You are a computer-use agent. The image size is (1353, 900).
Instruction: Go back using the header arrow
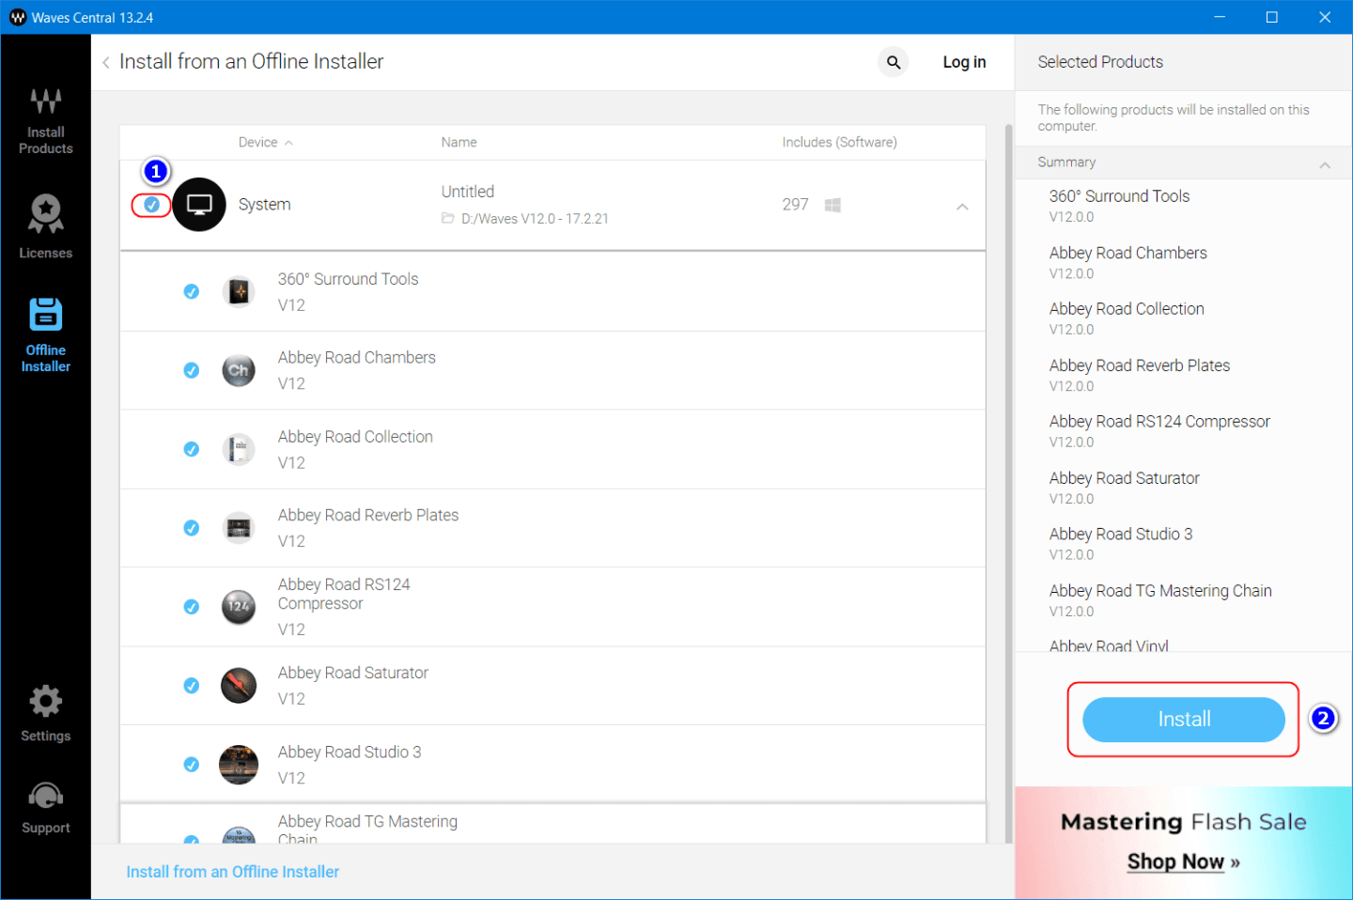tap(106, 62)
